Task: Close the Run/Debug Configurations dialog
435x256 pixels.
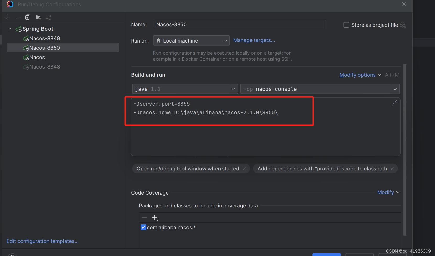Action: (404, 4)
